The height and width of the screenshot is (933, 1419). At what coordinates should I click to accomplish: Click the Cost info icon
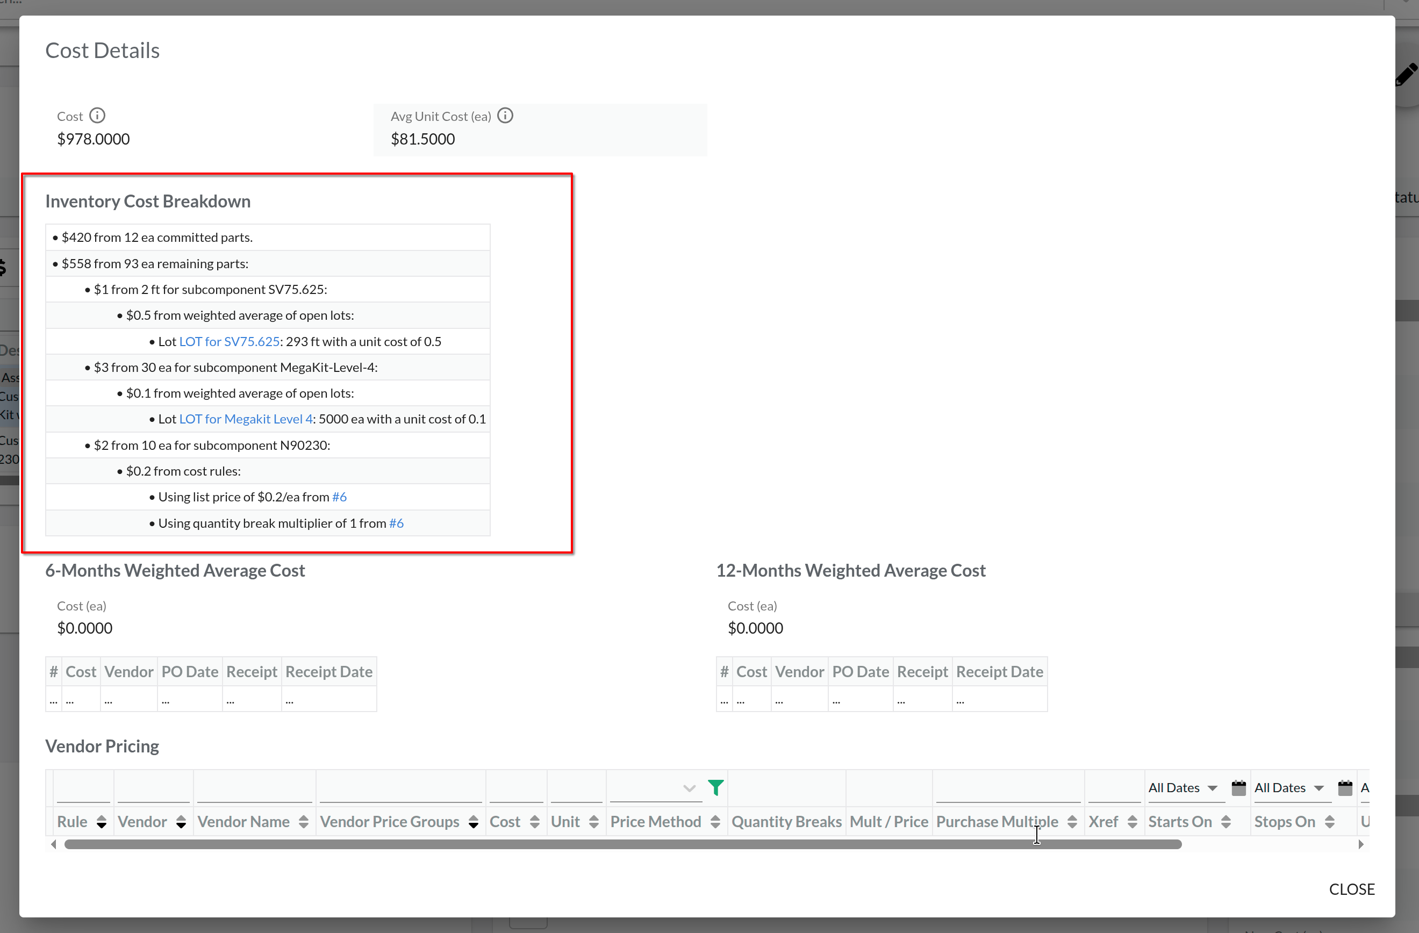[97, 115]
